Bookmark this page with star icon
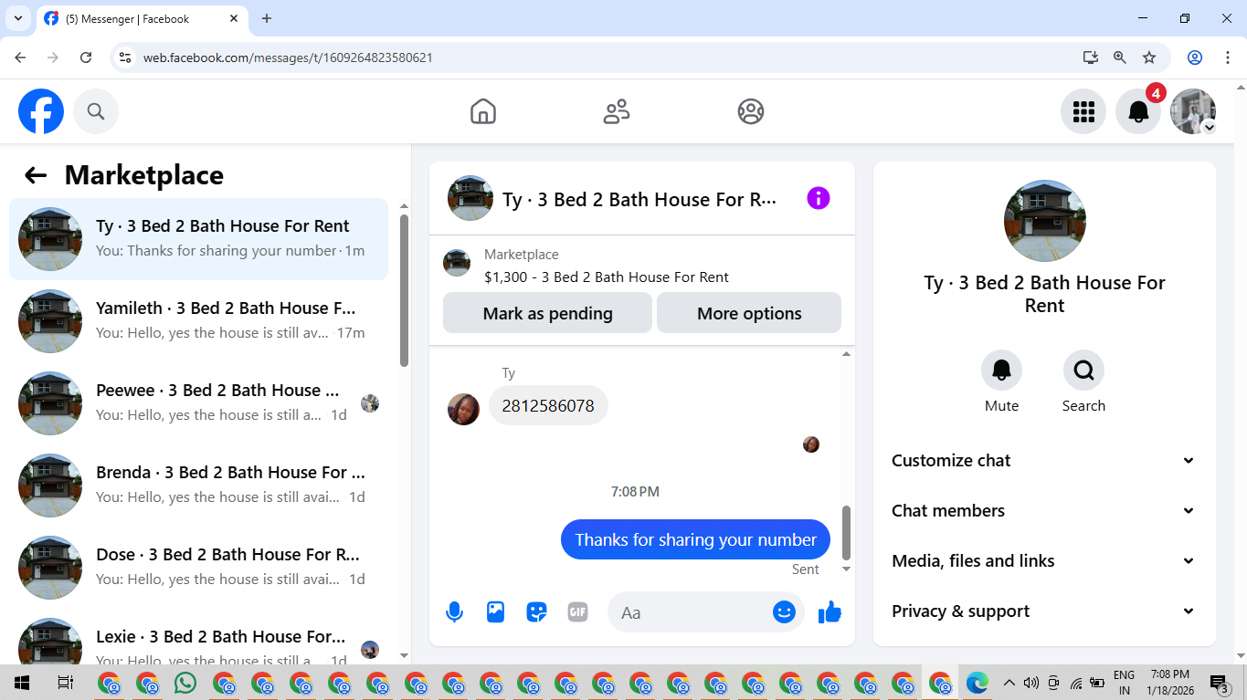 coord(1149,57)
